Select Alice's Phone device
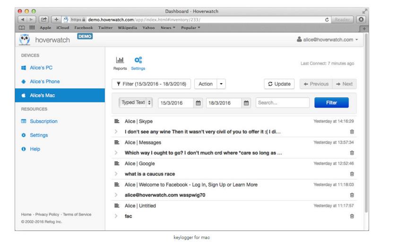Viewport: 397px width, 248px height. pos(45,81)
